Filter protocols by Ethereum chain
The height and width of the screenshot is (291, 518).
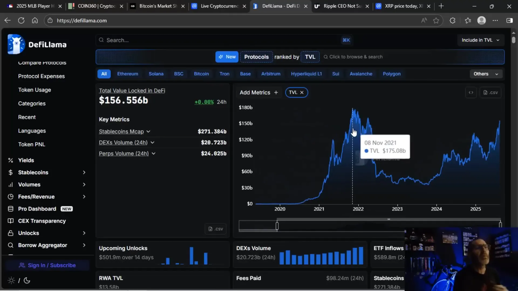(128, 74)
